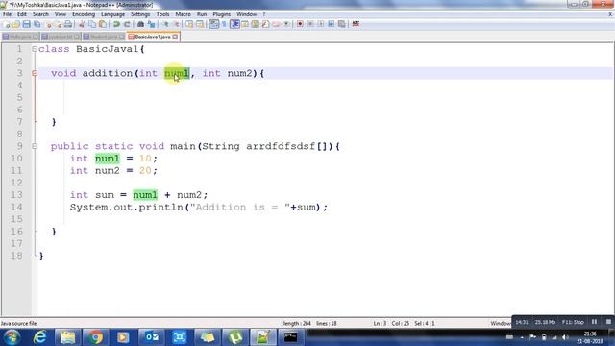Toggle Show All Characters toolbar button
615x346 pixels.
pos(224,24)
